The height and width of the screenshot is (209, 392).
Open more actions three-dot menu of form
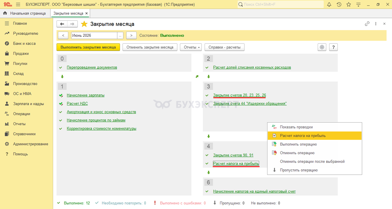click(376, 24)
